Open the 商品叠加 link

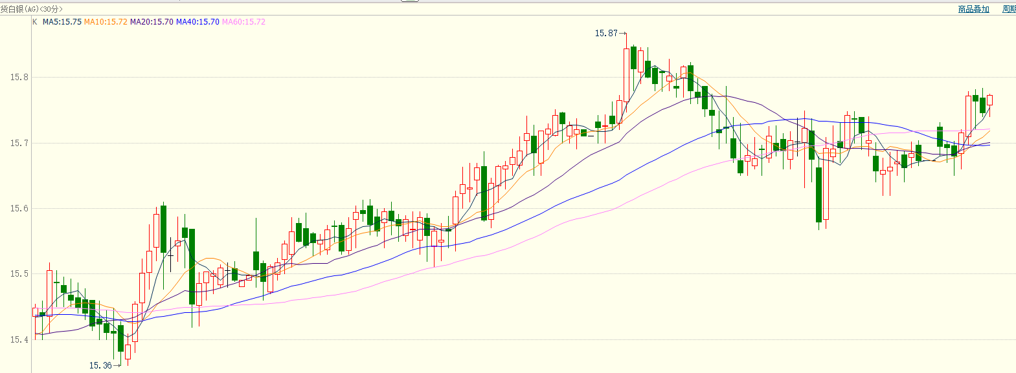point(974,9)
